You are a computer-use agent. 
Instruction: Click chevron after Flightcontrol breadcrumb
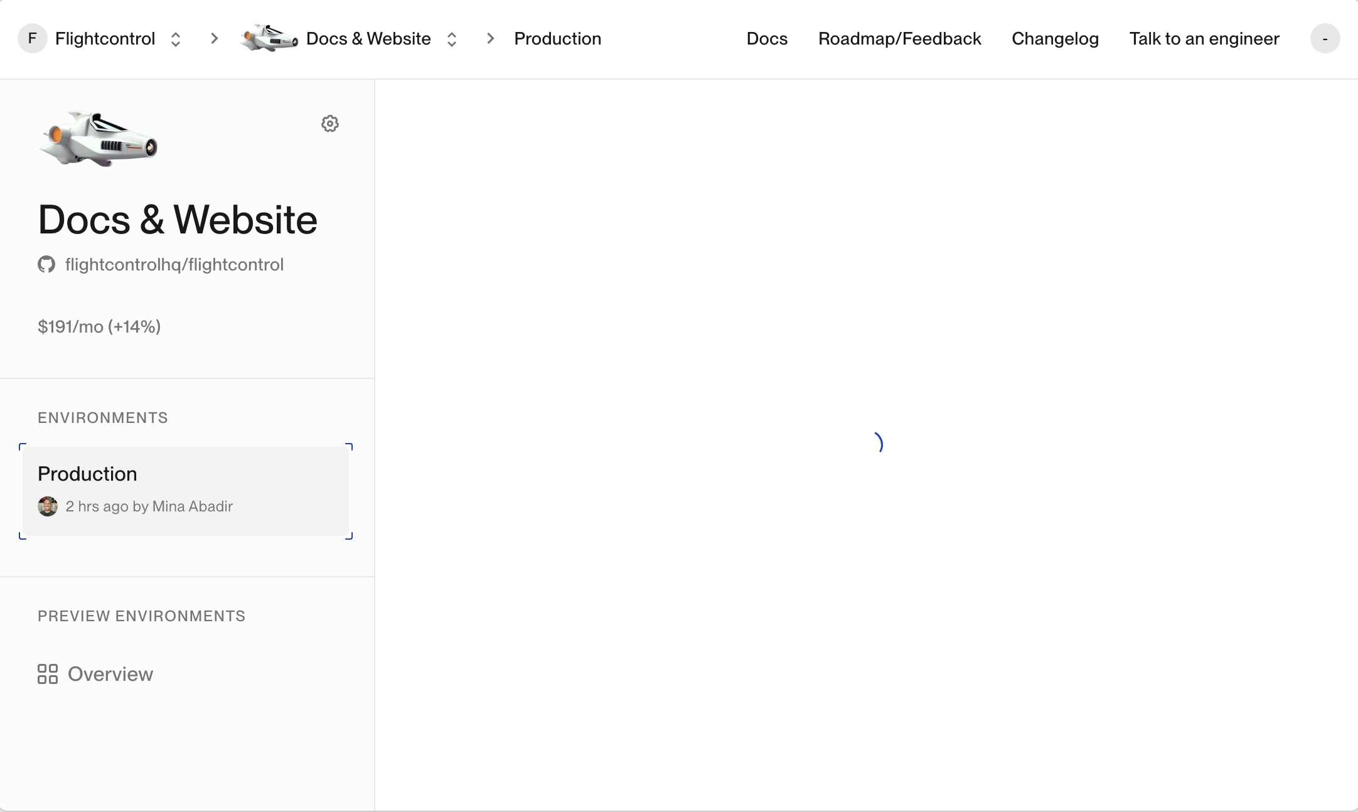(215, 39)
